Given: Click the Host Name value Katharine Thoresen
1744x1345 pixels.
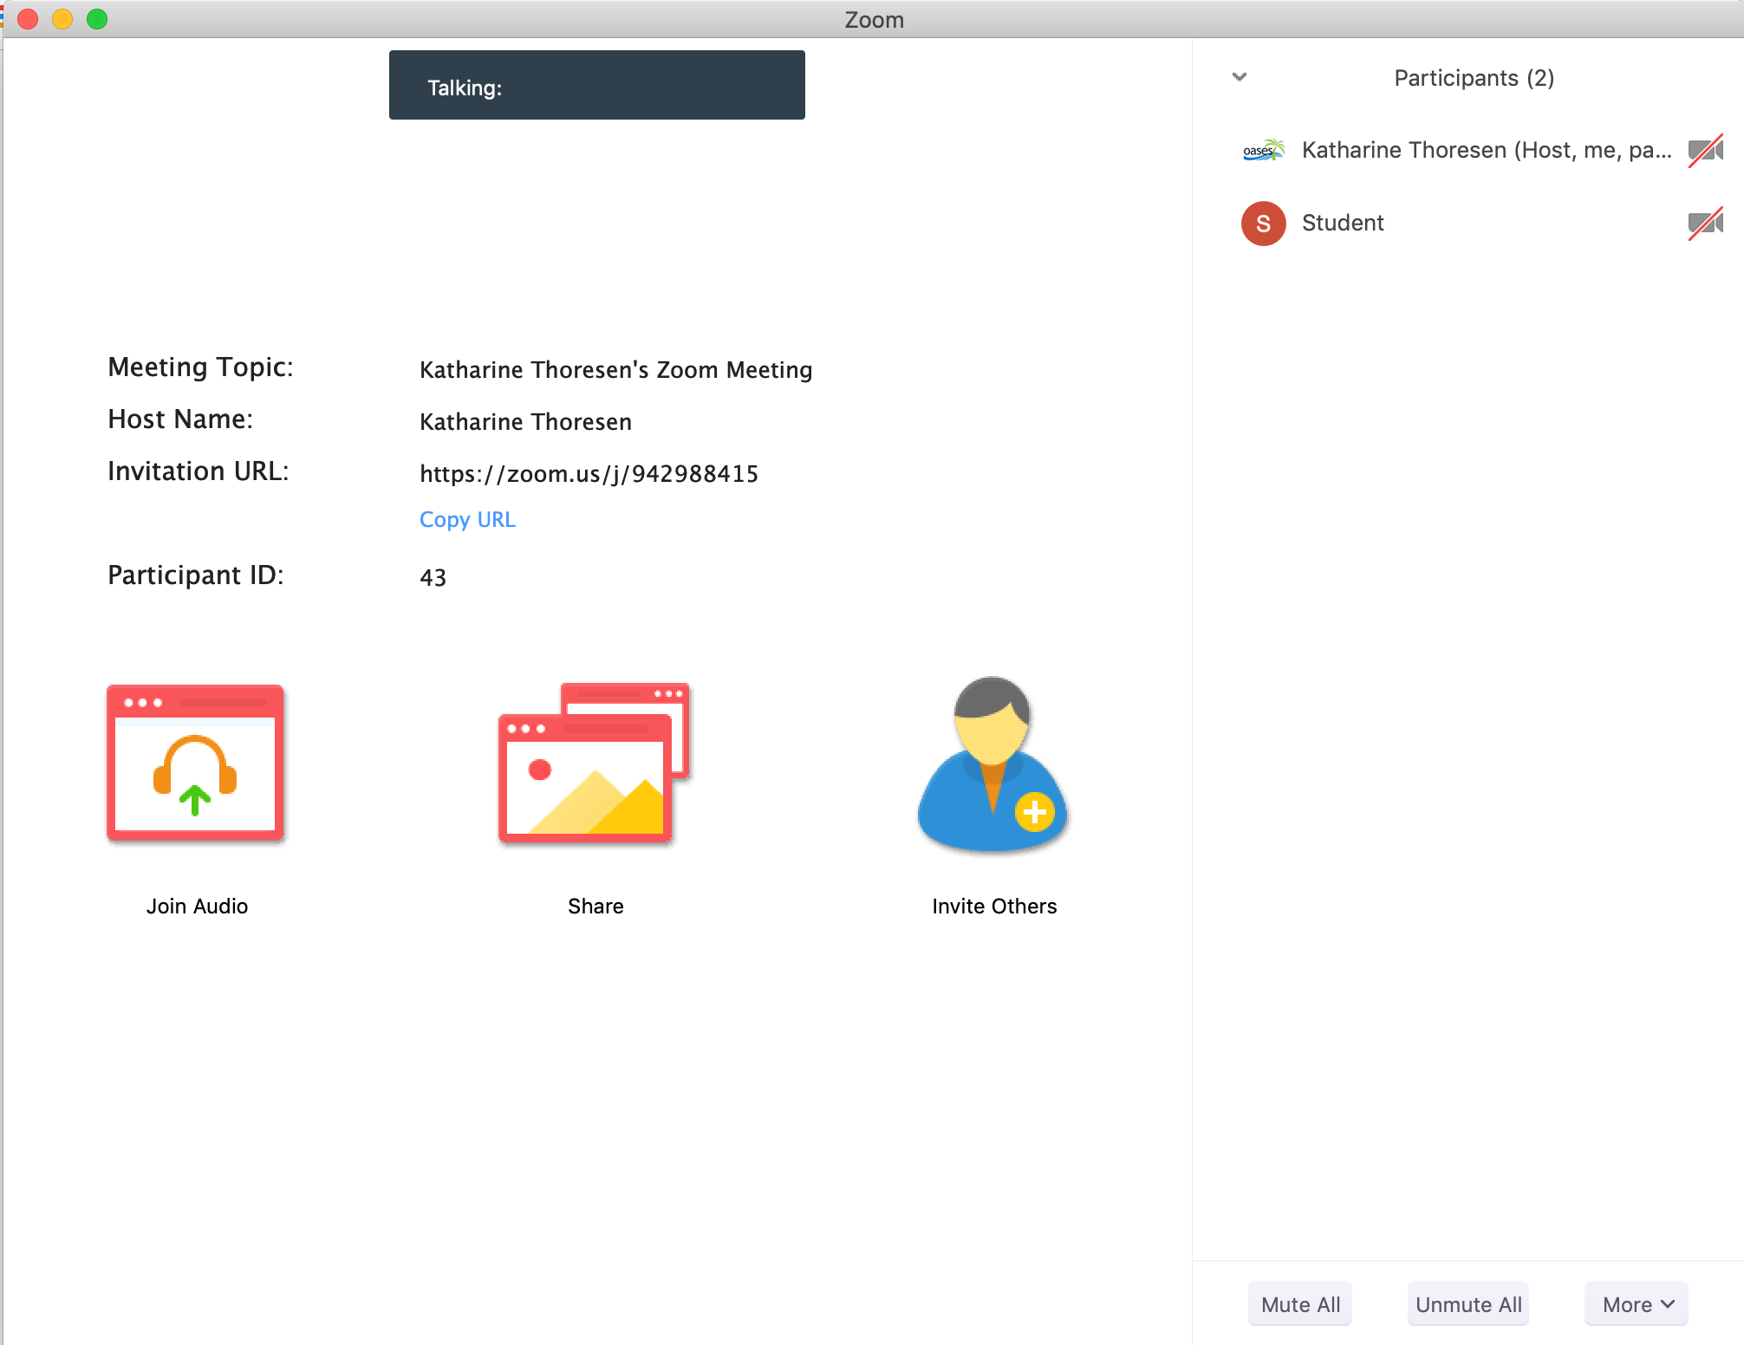Looking at the screenshot, I should tap(525, 422).
